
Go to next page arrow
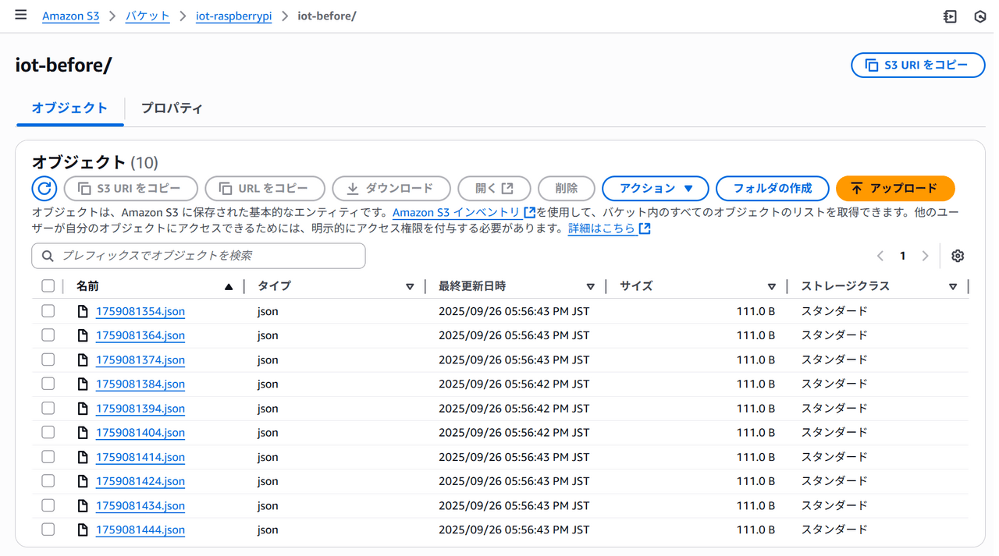point(925,256)
